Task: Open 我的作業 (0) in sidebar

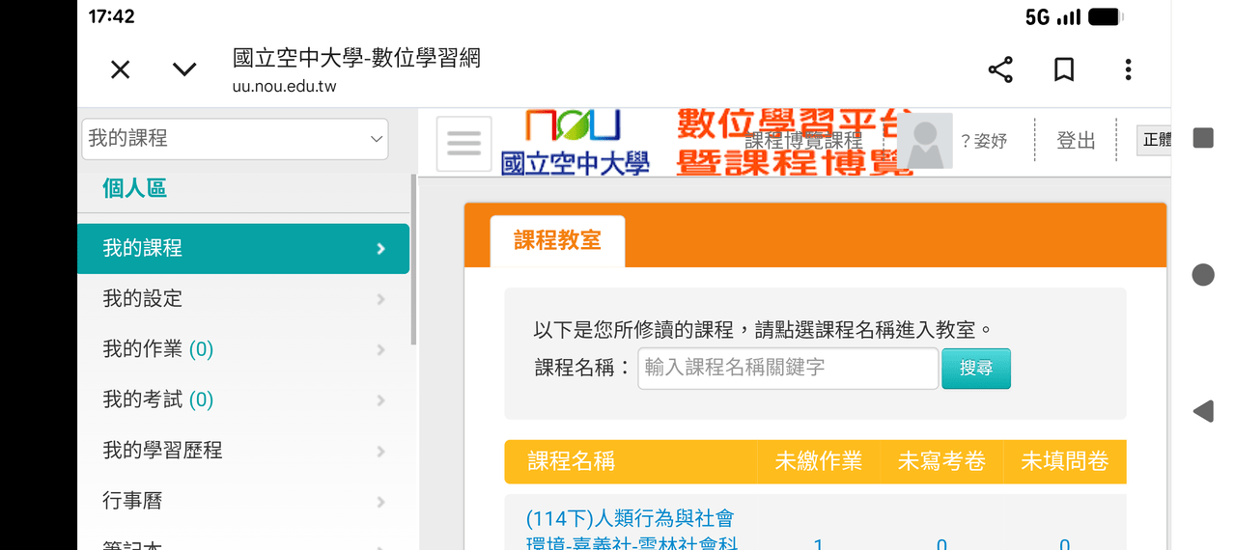Action: tap(243, 349)
